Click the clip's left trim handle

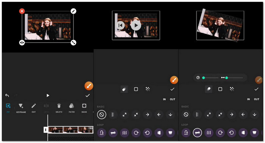(x=46, y=130)
